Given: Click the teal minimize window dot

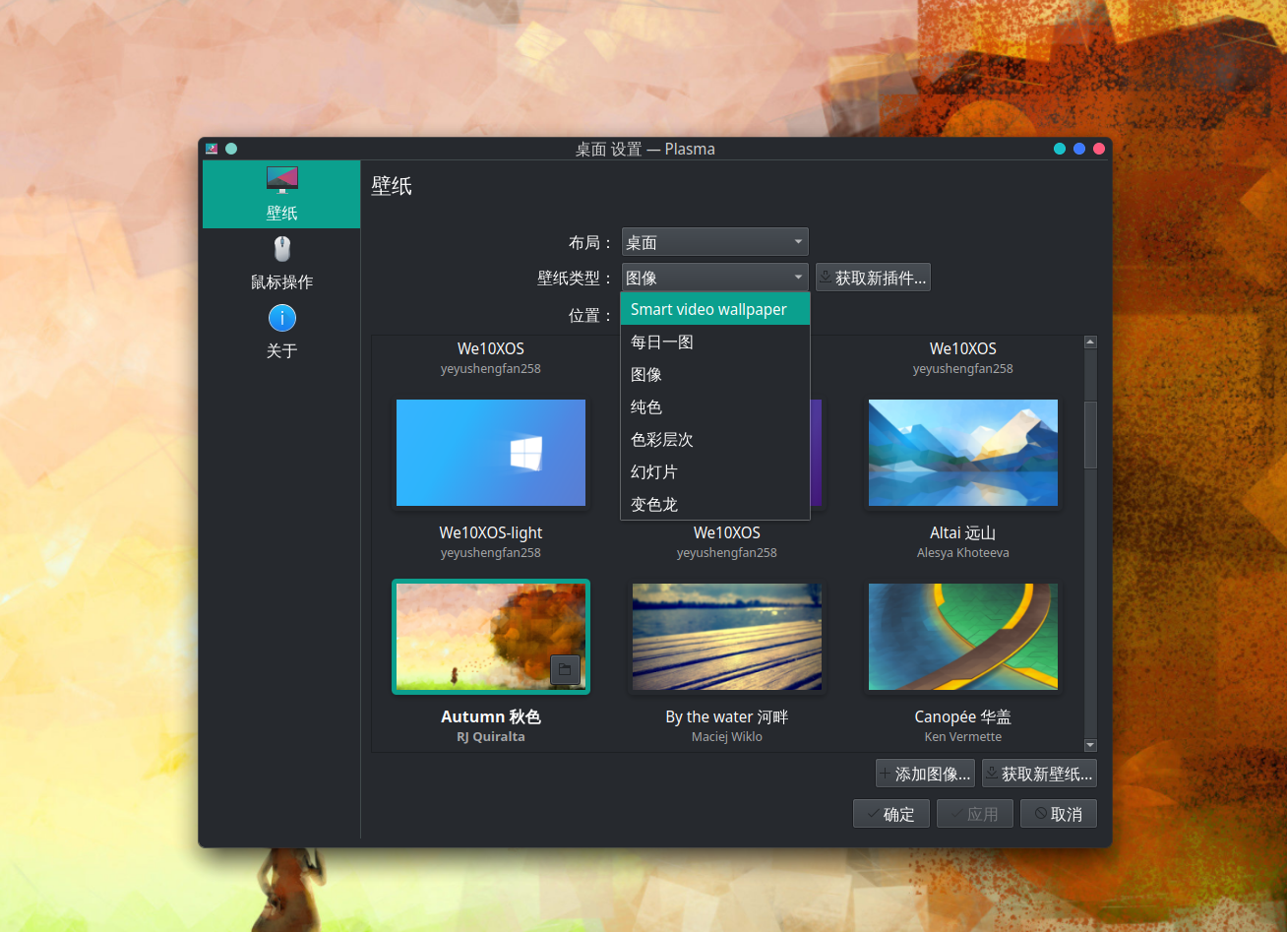Looking at the screenshot, I should [1060, 149].
